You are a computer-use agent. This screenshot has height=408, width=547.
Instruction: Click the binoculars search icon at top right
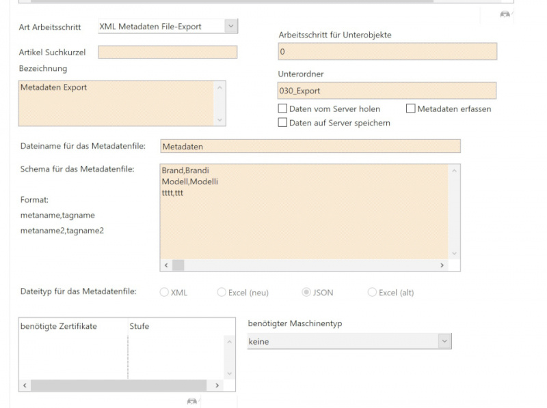click(x=505, y=14)
